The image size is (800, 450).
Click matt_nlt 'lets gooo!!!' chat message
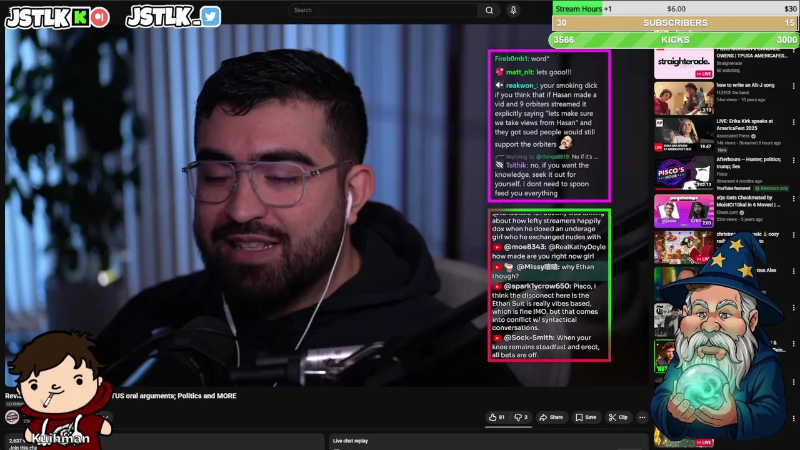click(x=533, y=72)
